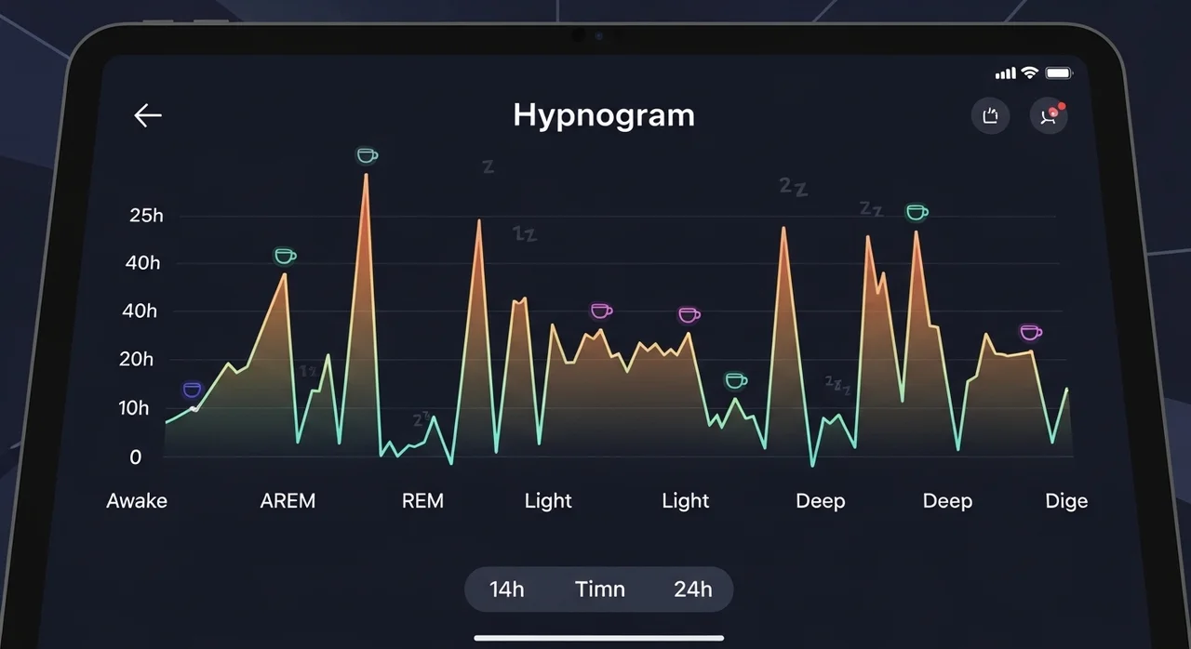Screen dimensions: 1191x649
Task: Tap the REM stage label
Action: pos(422,501)
